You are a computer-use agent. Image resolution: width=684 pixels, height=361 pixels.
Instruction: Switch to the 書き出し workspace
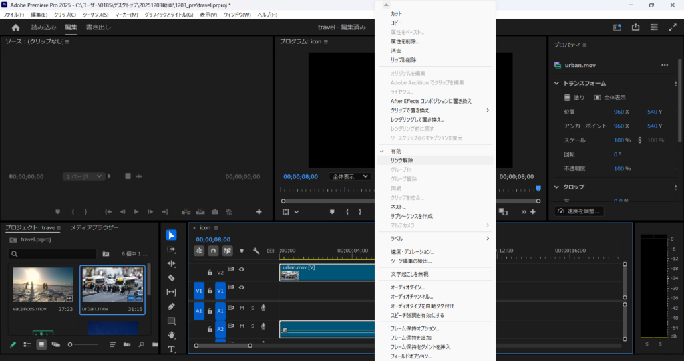point(98,27)
